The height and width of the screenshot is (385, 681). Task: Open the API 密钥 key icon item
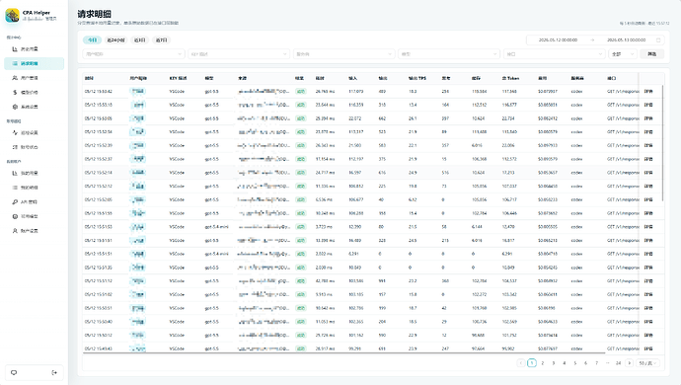[x=34, y=201]
